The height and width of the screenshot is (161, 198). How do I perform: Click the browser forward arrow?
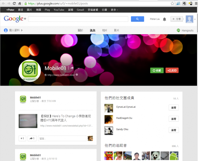click(9, 3)
